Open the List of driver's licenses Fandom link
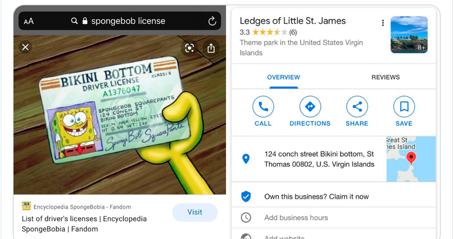The height and width of the screenshot is (239, 455). 84,224
